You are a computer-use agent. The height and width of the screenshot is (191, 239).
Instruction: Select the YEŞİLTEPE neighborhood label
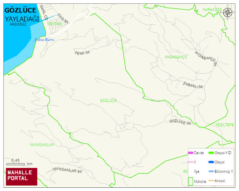[224, 125]
